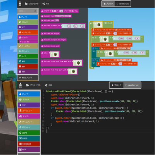Click 共有 in the Blocks-view header

(46, 4)
